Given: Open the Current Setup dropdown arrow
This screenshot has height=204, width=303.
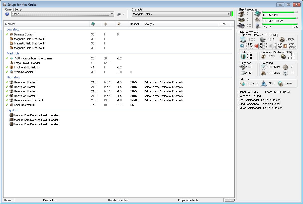Looking at the screenshot, I should point(112,14).
